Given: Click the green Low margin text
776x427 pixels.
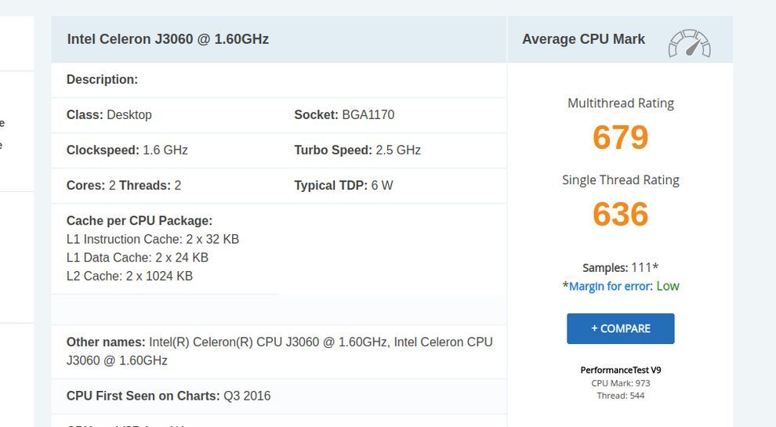Looking at the screenshot, I should 668,287.
